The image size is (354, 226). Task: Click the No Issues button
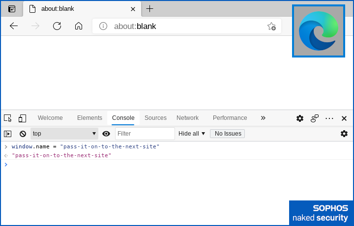227,134
